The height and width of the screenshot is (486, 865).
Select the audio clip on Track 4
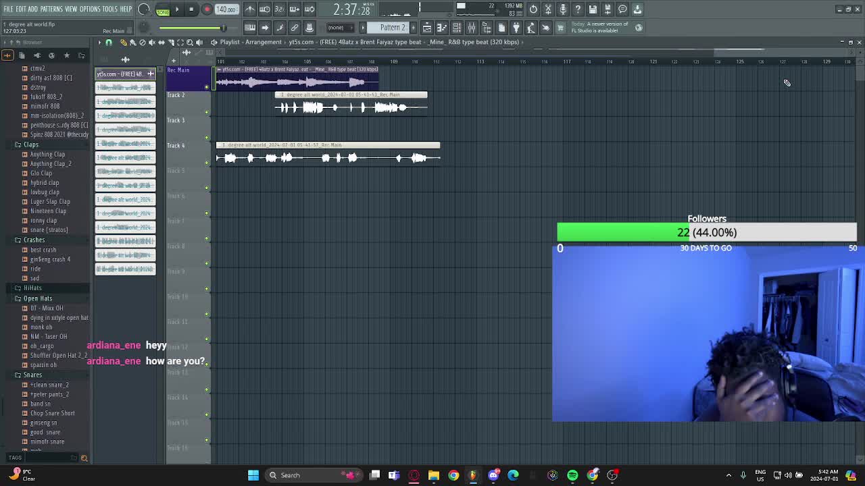pyautogui.click(x=328, y=154)
